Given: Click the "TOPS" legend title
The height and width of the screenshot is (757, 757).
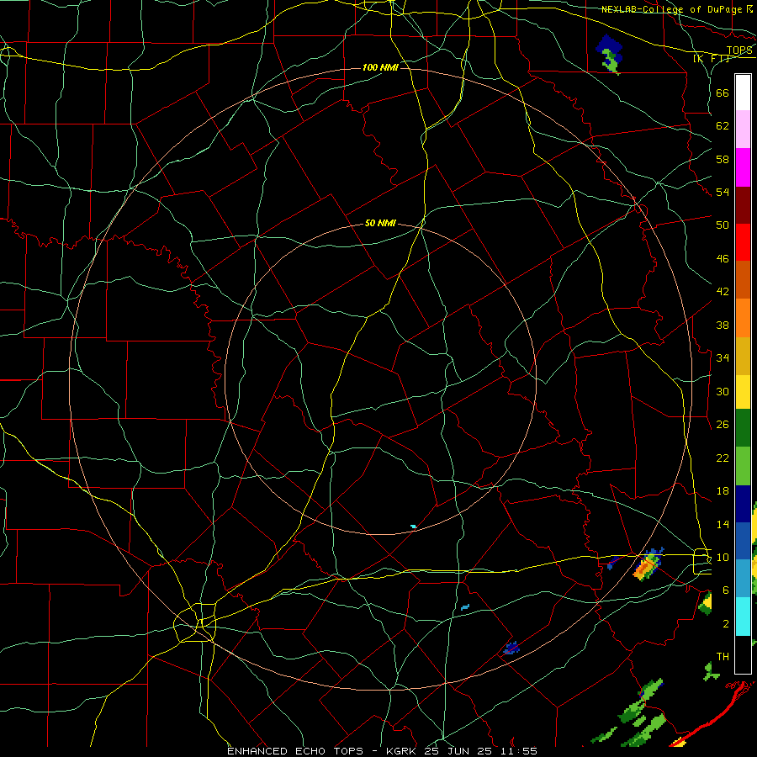Looking at the screenshot, I should [x=739, y=50].
